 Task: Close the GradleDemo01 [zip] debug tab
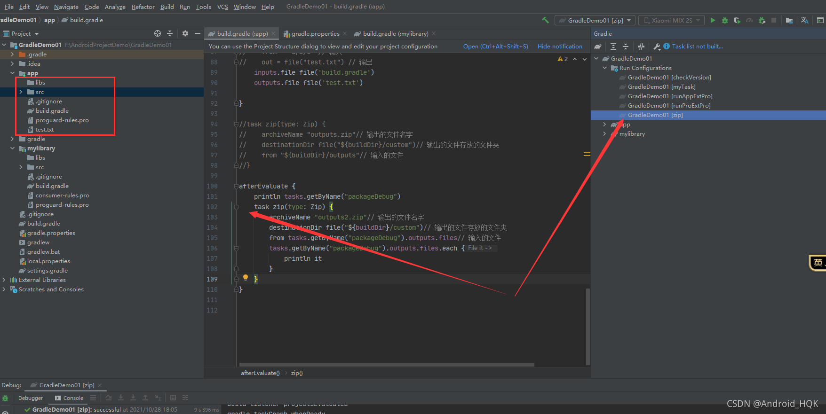click(x=100, y=385)
